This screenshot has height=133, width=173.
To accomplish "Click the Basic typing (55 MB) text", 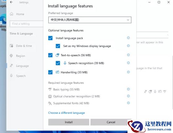I will 67,89.
